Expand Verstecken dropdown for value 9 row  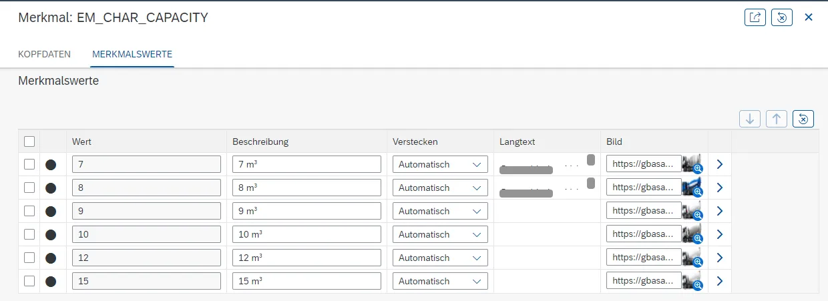(x=440, y=212)
